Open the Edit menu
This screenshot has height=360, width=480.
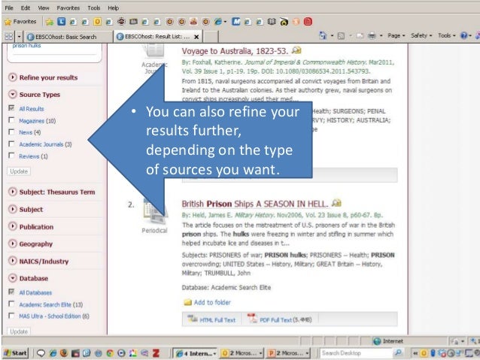pos(26,8)
